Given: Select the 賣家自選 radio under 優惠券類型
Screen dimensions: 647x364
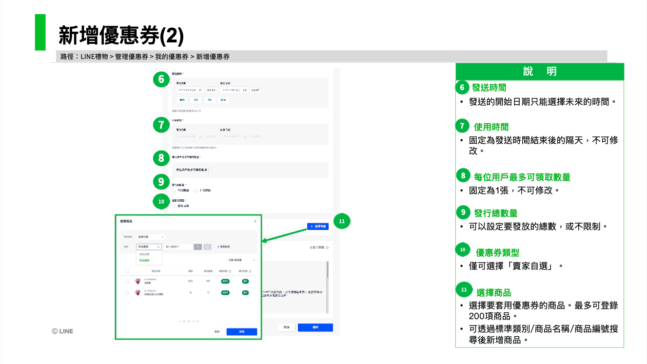Looking at the screenshot, I should (x=174, y=206).
